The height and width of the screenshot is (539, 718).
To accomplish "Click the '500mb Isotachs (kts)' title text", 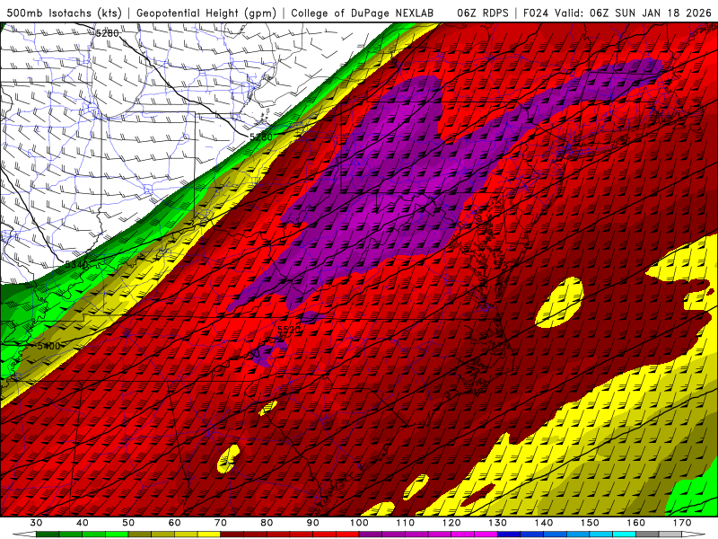I will click(64, 13).
